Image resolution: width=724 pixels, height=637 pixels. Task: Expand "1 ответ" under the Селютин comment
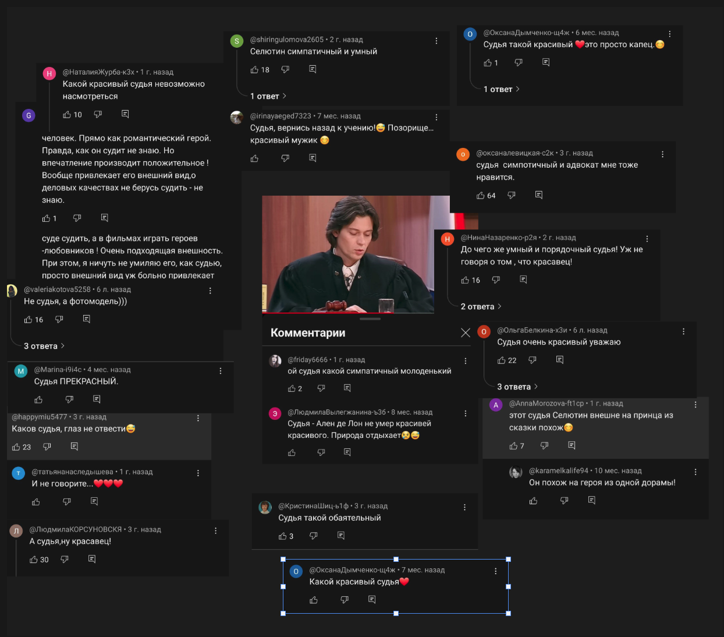(268, 96)
